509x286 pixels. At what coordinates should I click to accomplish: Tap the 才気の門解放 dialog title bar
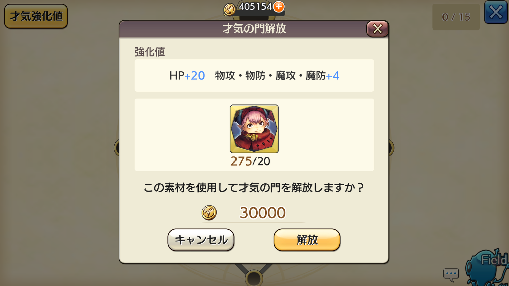click(x=254, y=29)
